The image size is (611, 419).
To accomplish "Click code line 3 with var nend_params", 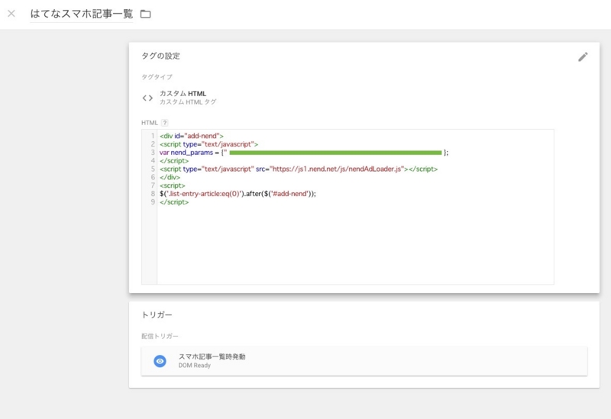I will point(304,153).
